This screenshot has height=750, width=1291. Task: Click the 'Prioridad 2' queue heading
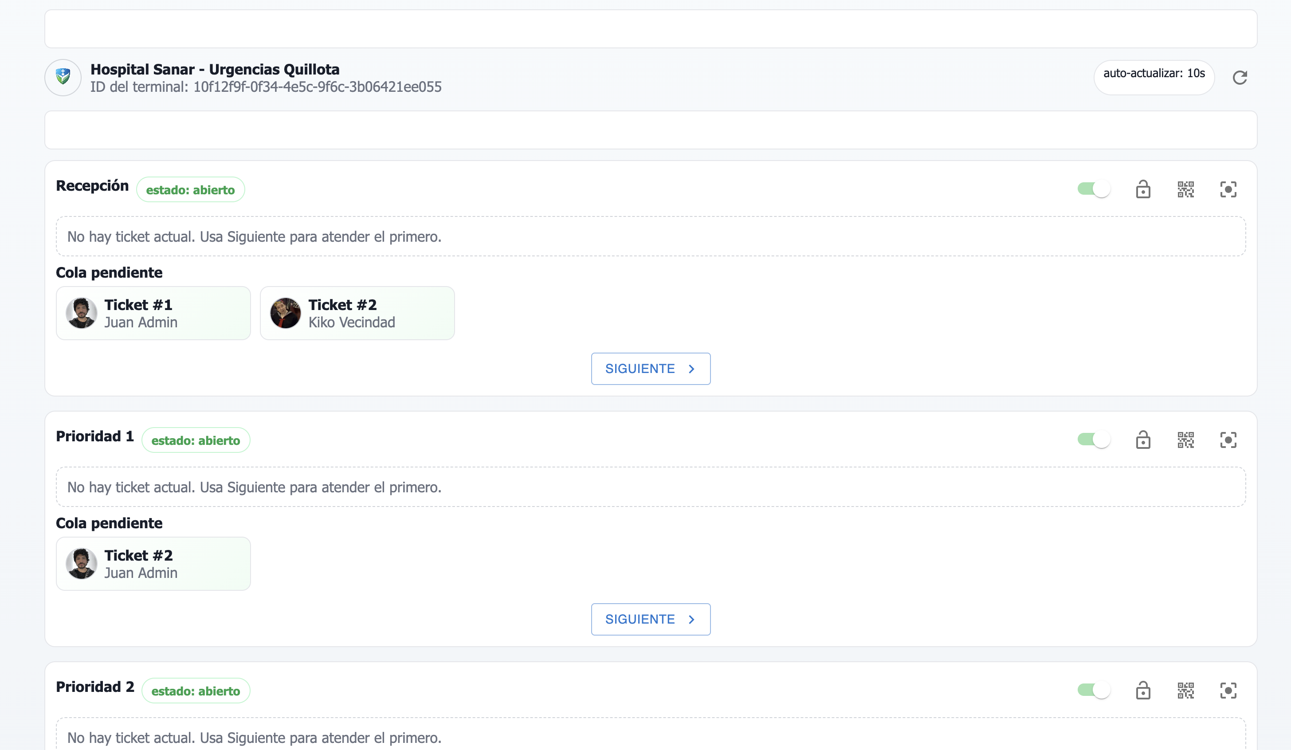point(95,687)
